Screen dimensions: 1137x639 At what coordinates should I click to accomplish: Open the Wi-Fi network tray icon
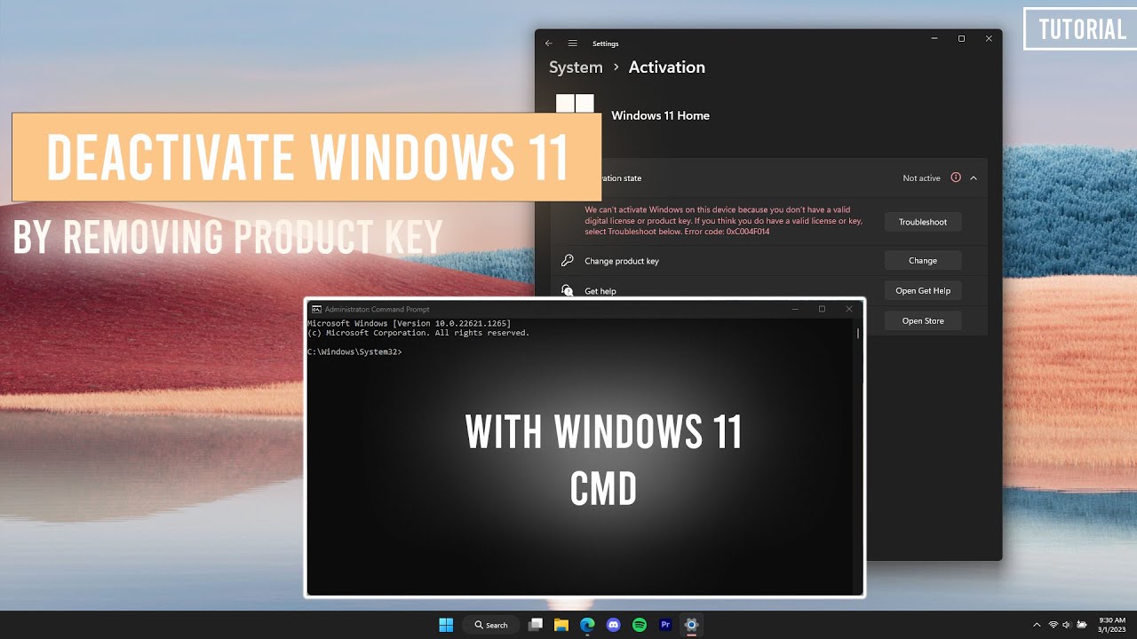(1054, 625)
